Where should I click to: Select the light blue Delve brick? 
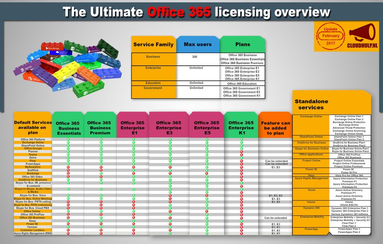tap(37, 55)
